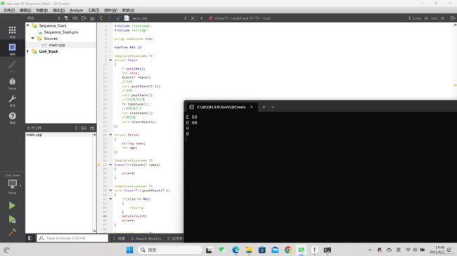This screenshot has width=457, height=256.
Task: Click the Windows taskbar search box
Action: [169, 250]
